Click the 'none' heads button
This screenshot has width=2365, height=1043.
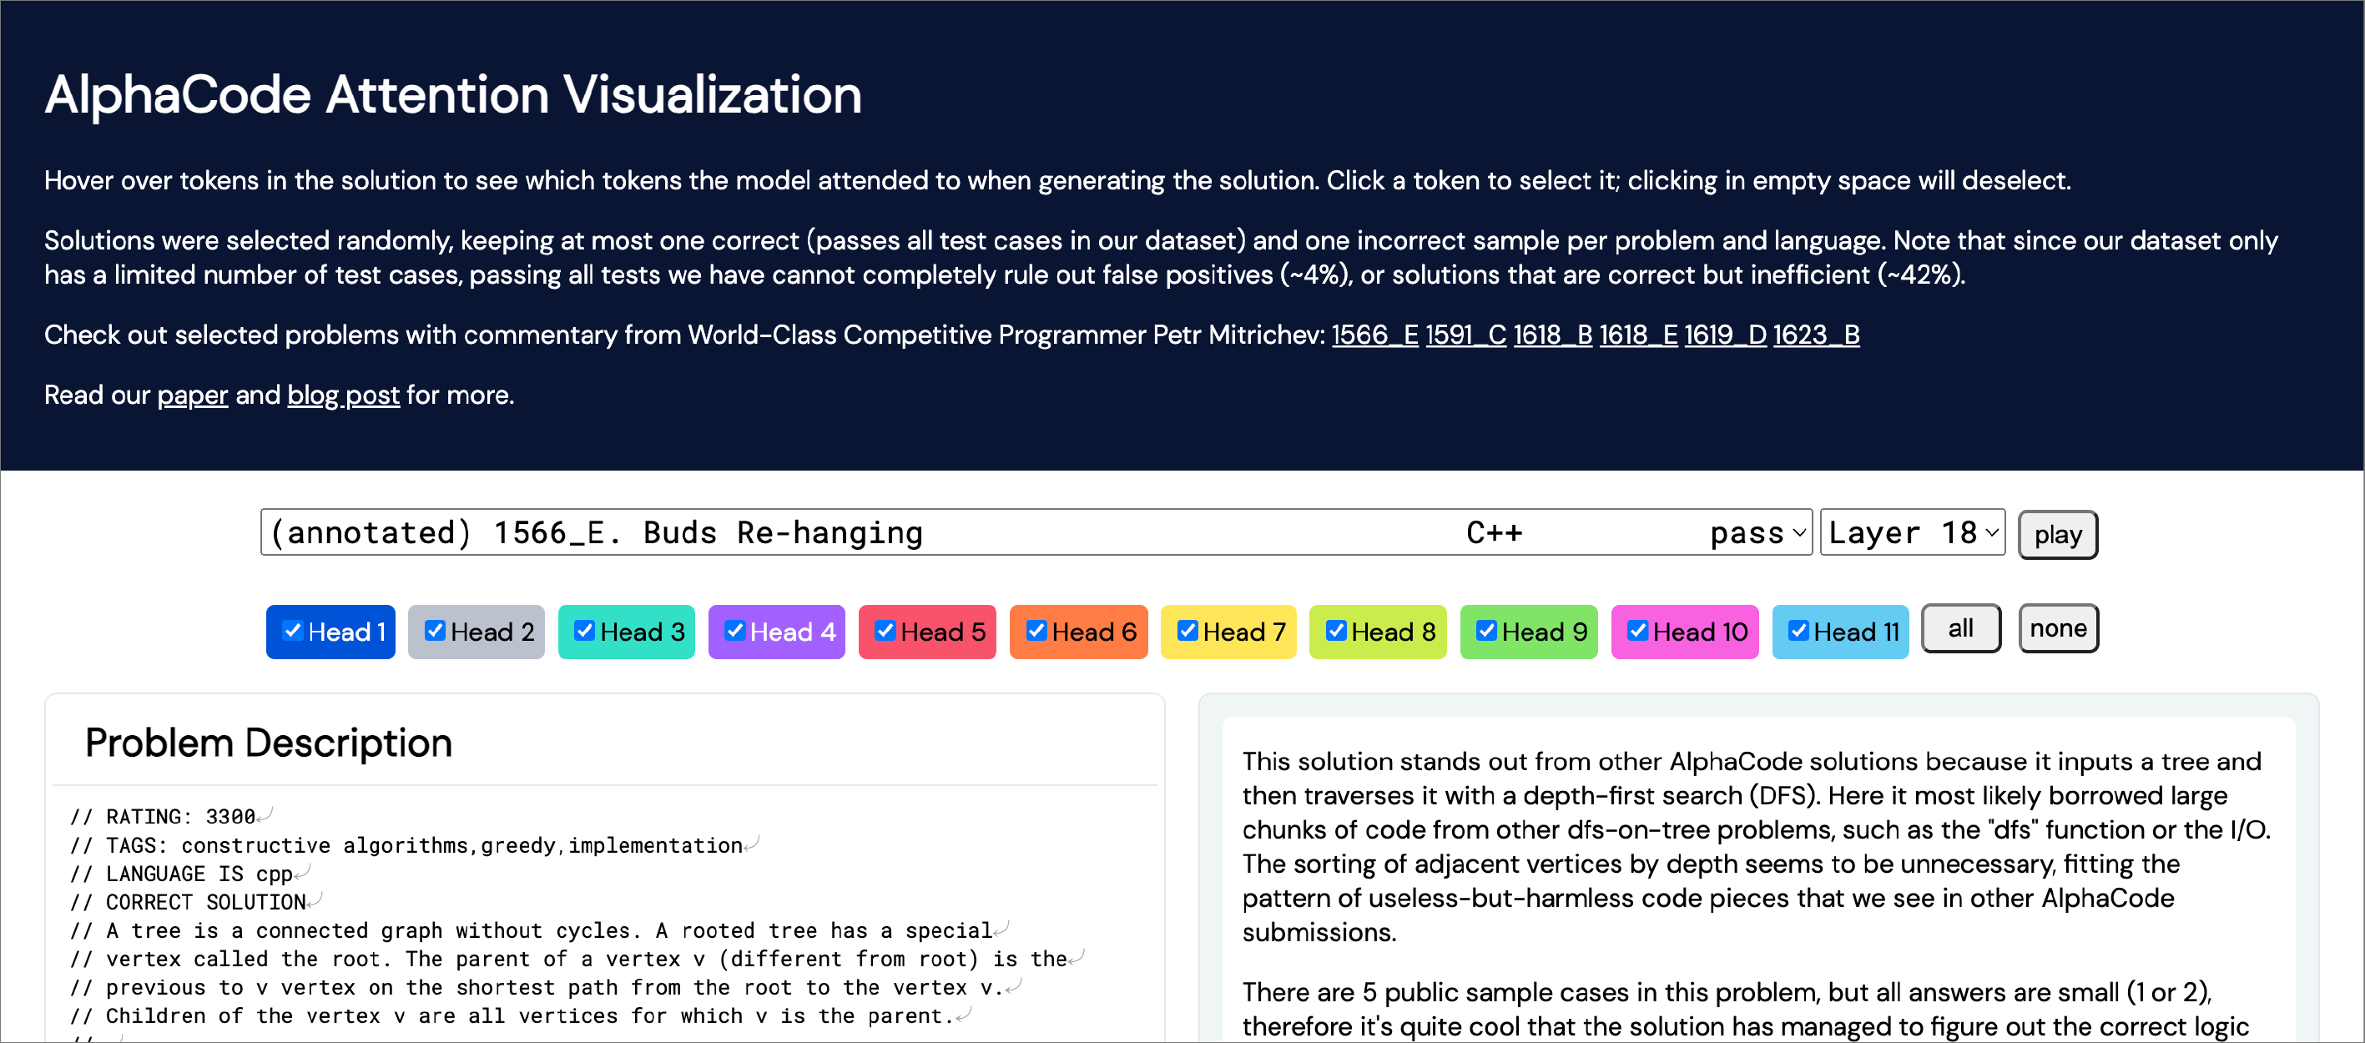point(2059,629)
